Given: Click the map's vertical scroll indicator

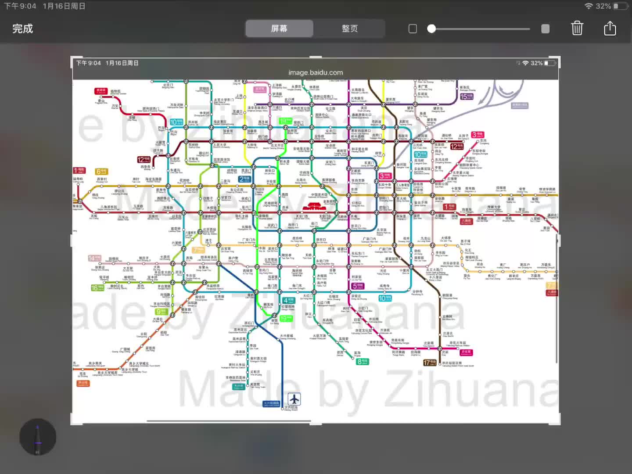Looking at the screenshot, I should pos(557,298).
